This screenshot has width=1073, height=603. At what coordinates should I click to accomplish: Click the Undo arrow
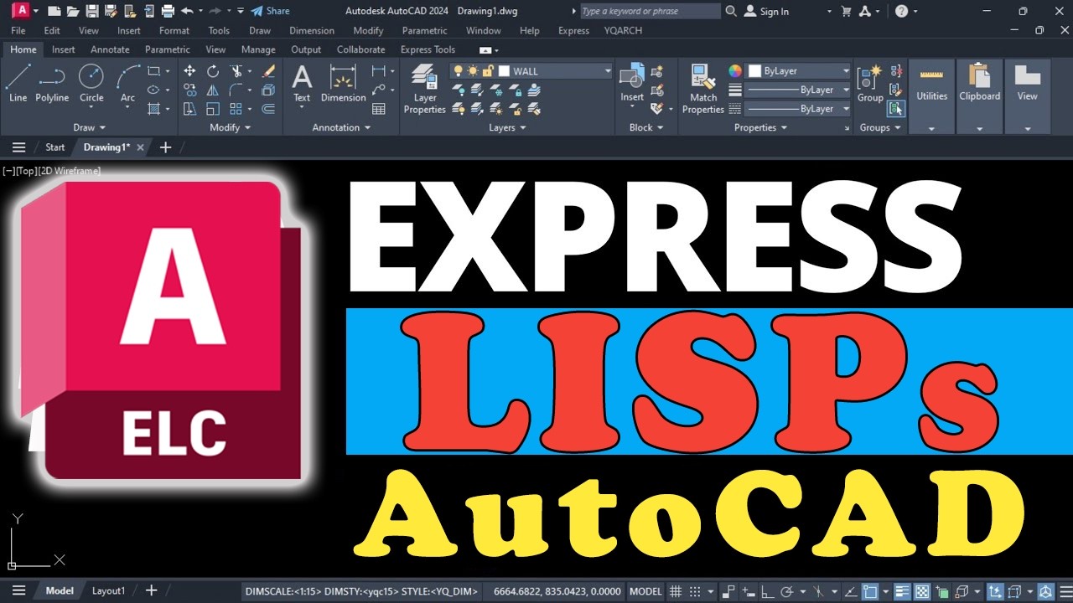(186, 11)
